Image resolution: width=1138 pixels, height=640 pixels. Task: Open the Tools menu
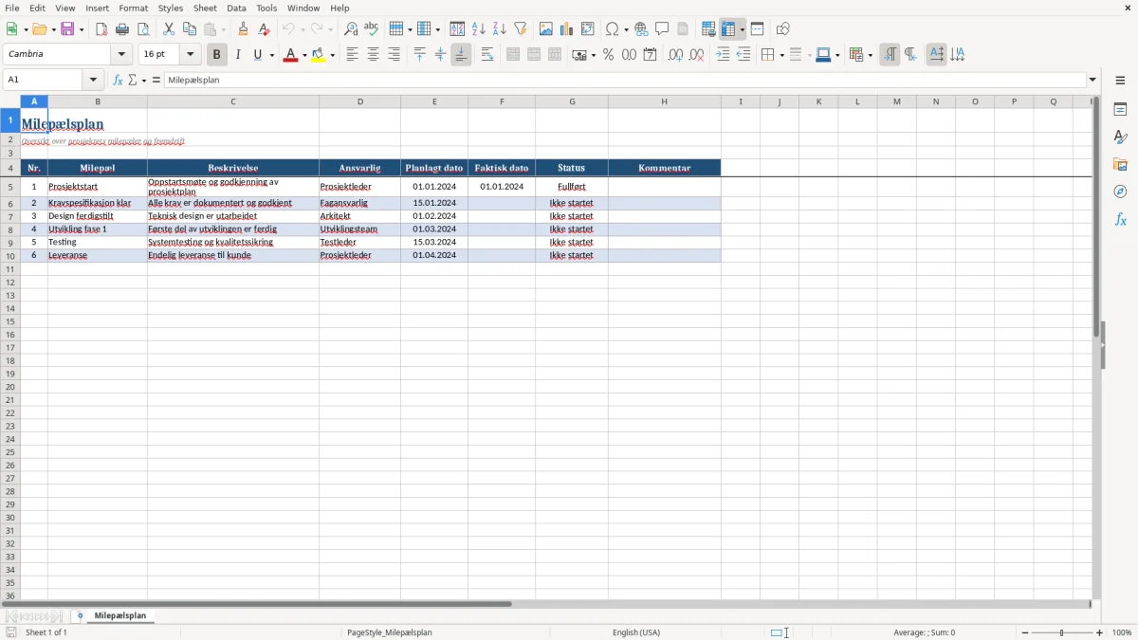[266, 8]
